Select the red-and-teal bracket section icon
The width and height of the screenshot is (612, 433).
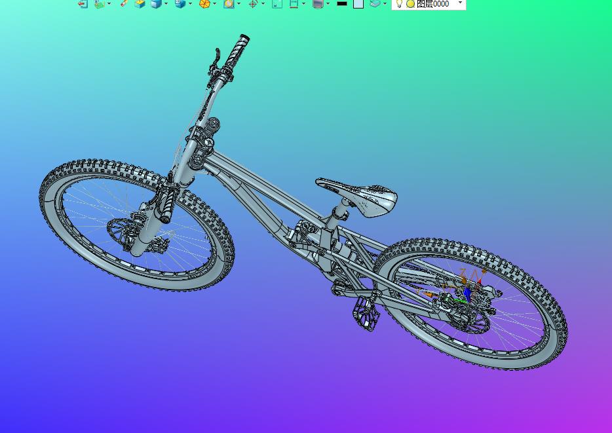click(x=294, y=4)
